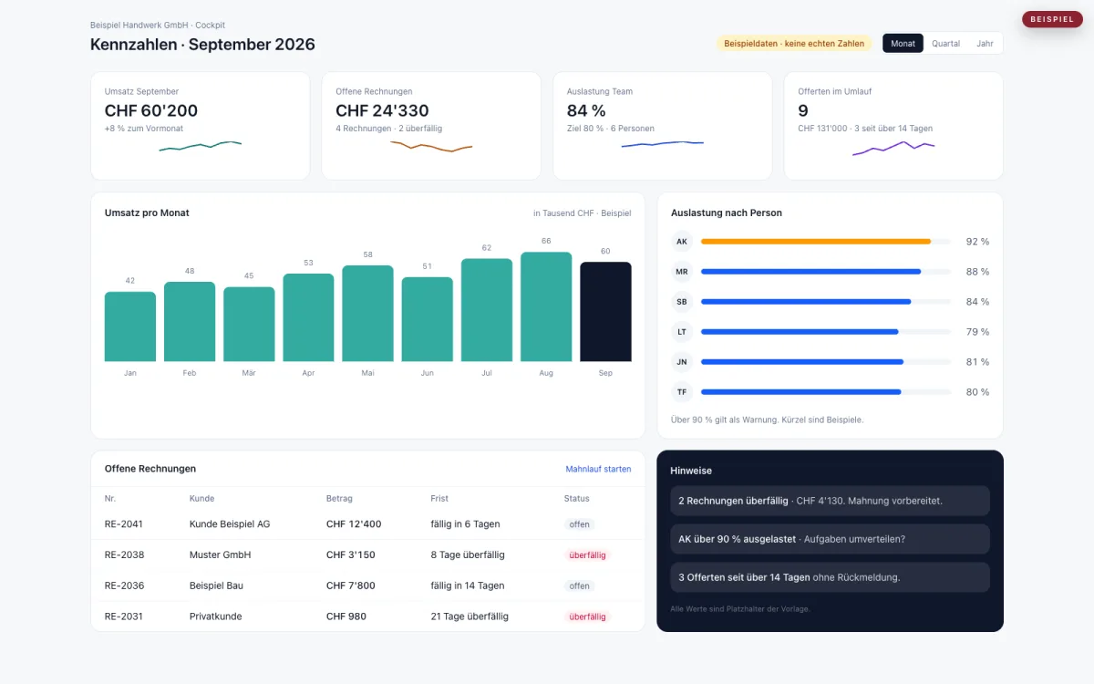Click the Umsatz September sparkline
Image resolution: width=1094 pixels, height=684 pixels.
click(201, 146)
